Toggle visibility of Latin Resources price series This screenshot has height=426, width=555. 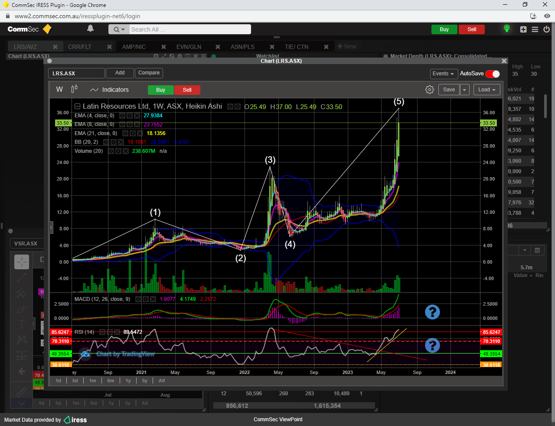coord(230,106)
